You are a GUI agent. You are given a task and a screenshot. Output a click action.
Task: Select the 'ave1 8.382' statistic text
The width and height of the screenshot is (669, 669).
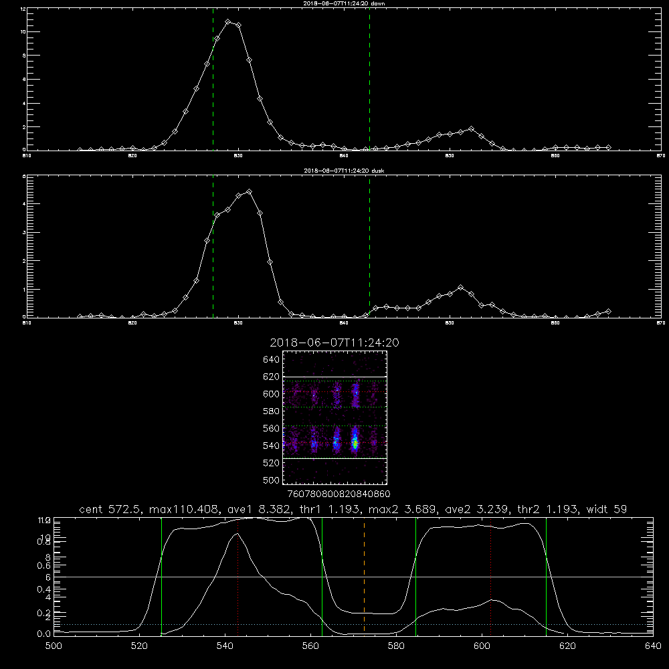[x=258, y=509]
